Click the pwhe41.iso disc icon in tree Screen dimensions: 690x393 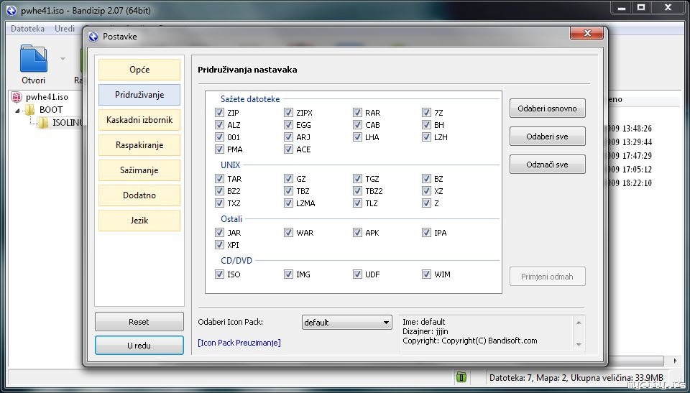[x=17, y=97]
